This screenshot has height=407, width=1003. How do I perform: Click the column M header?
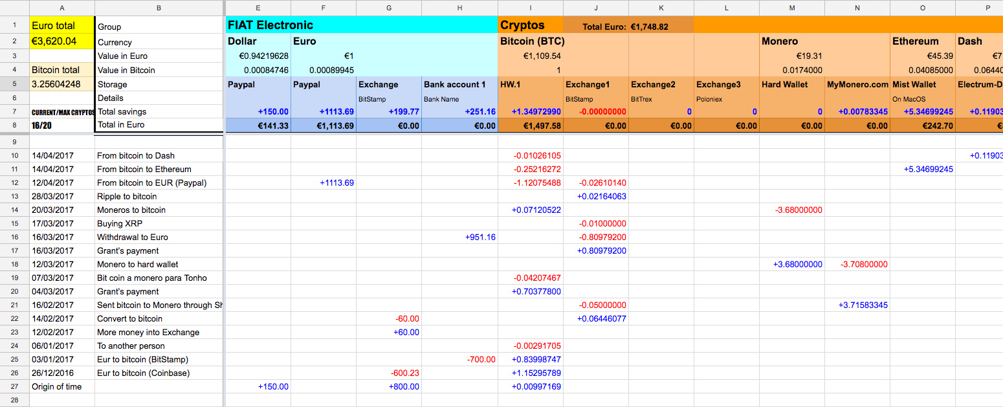(792, 8)
